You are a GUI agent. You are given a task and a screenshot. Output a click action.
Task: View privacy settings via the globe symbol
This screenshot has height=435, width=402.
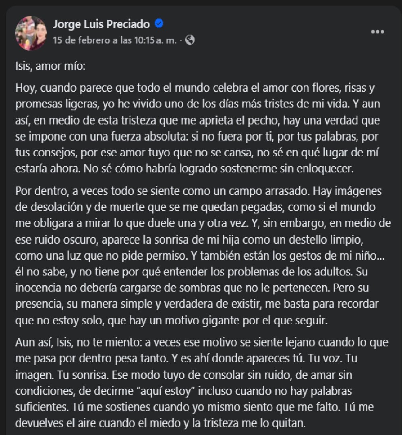(x=189, y=40)
